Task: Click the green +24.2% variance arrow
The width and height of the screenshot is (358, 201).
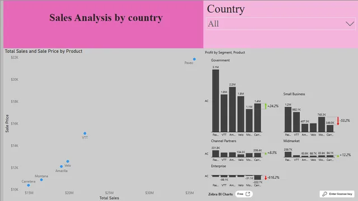Action: (266, 106)
